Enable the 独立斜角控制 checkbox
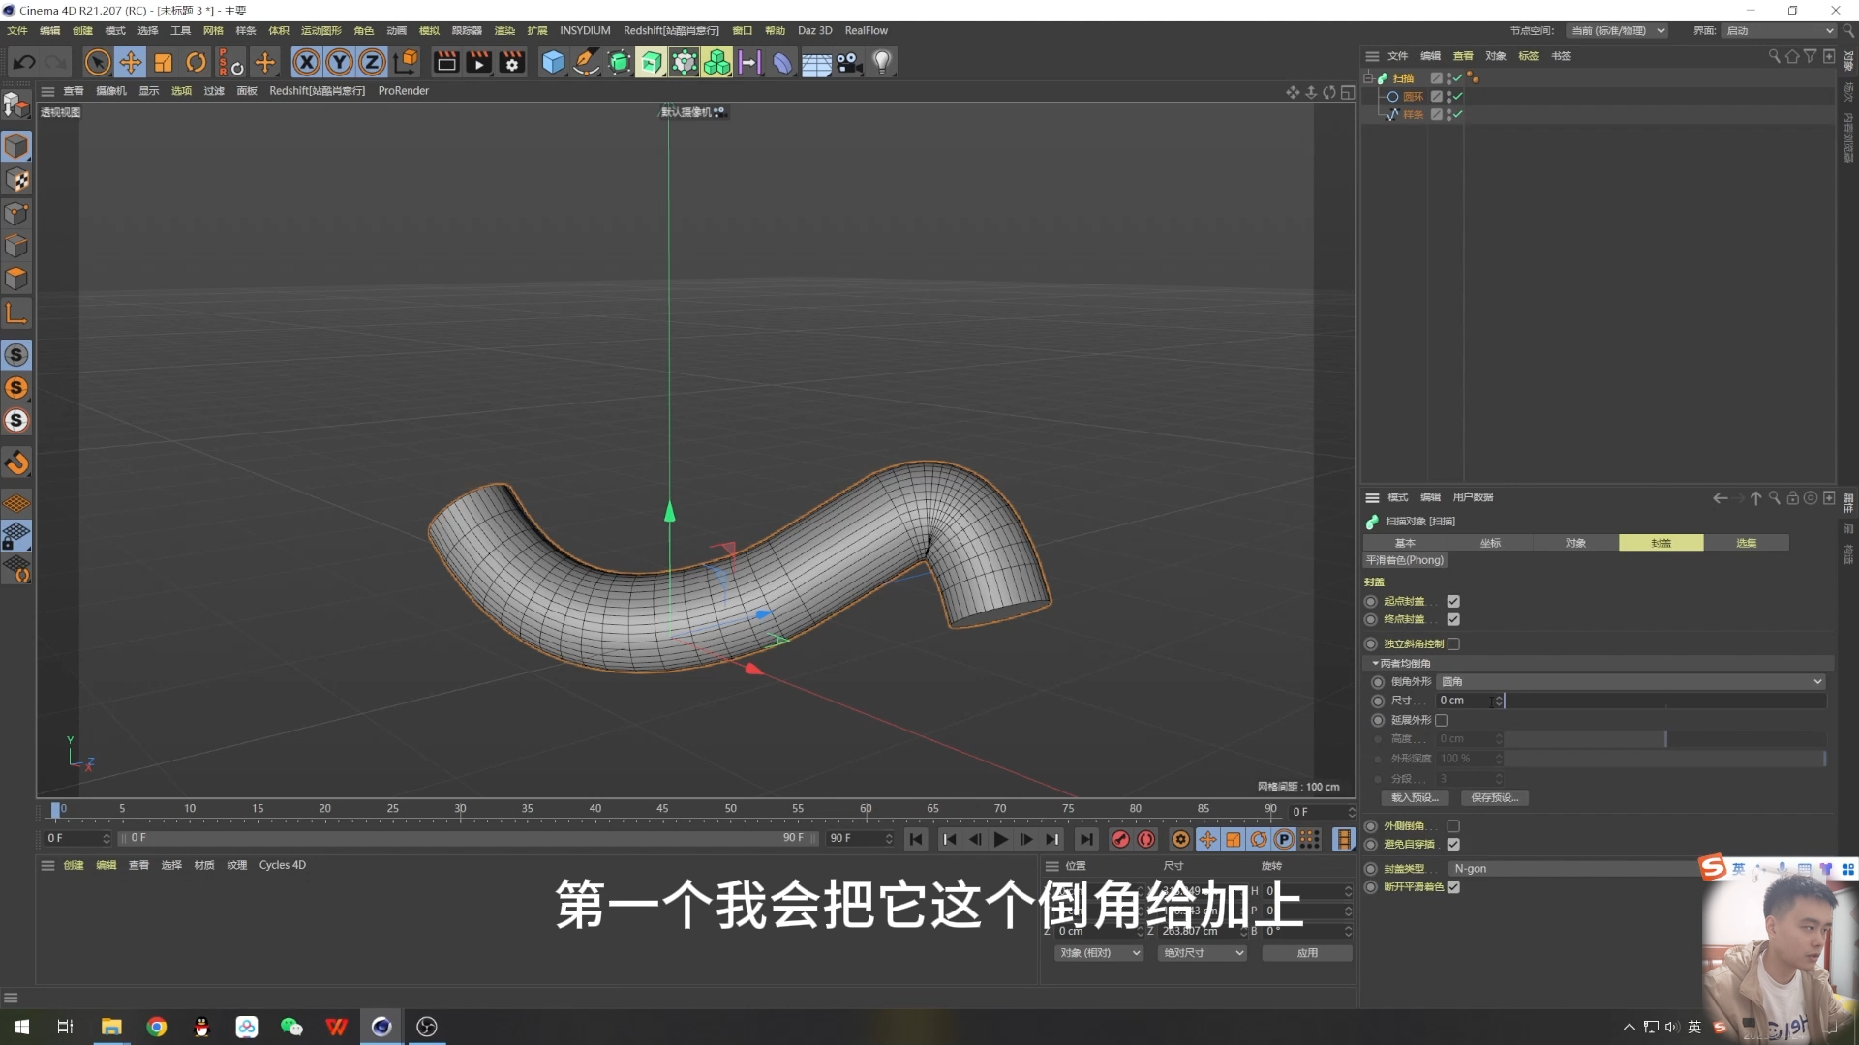1859x1045 pixels. point(1453,643)
